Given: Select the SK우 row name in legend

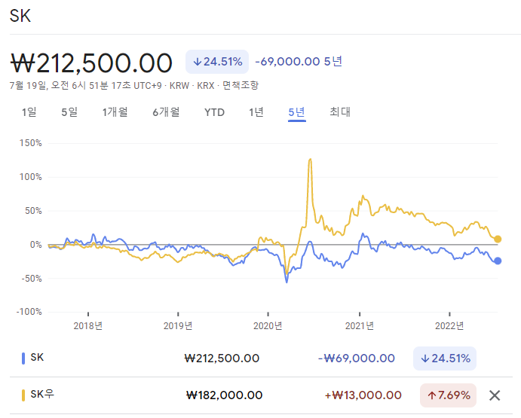Looking at the screenshot, I should (x=42, y=394).
